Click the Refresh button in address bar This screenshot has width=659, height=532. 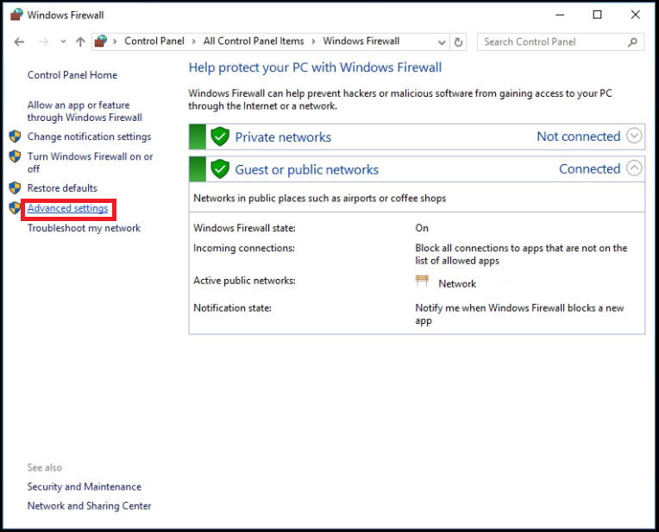pyautogui.click(x=459, y=41)
